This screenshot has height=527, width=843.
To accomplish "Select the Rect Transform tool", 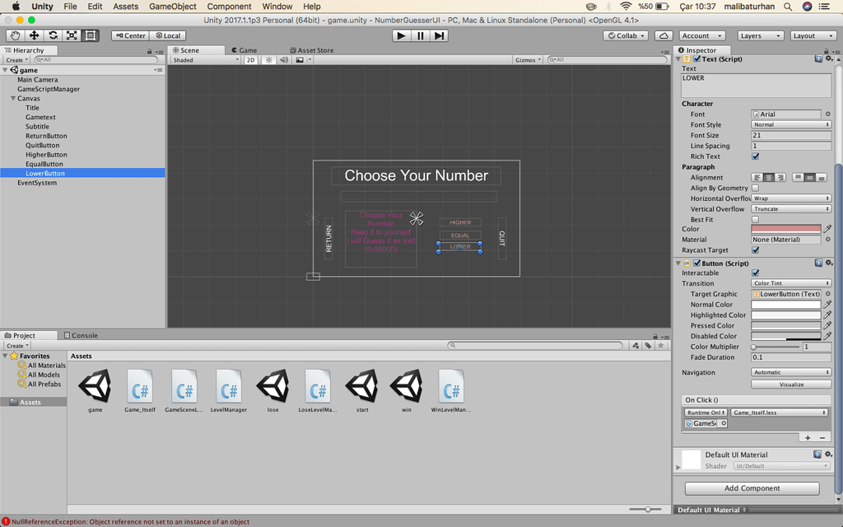I will click(x=91, y=35).
